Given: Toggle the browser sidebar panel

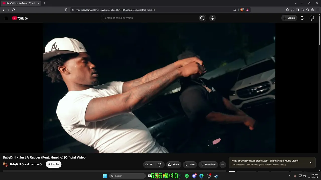Looking at the screenshot, I should coord(298,10).
